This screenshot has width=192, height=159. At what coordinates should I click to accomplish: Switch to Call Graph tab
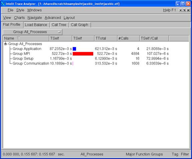[79, 25]
